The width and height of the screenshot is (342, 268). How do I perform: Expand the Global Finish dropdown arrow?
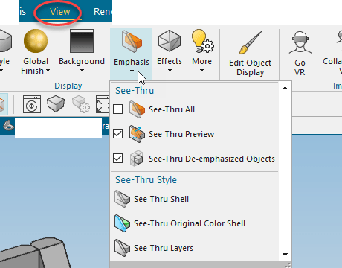[48, 71]
